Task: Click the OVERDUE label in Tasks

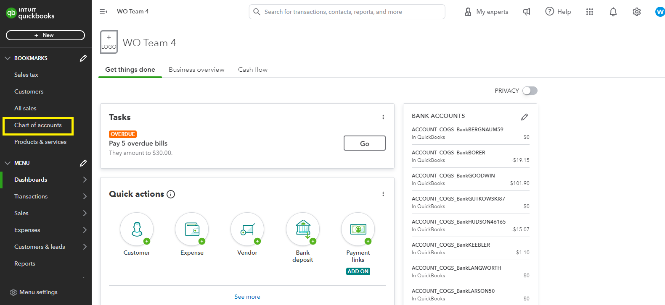Action: click(123, 134)
